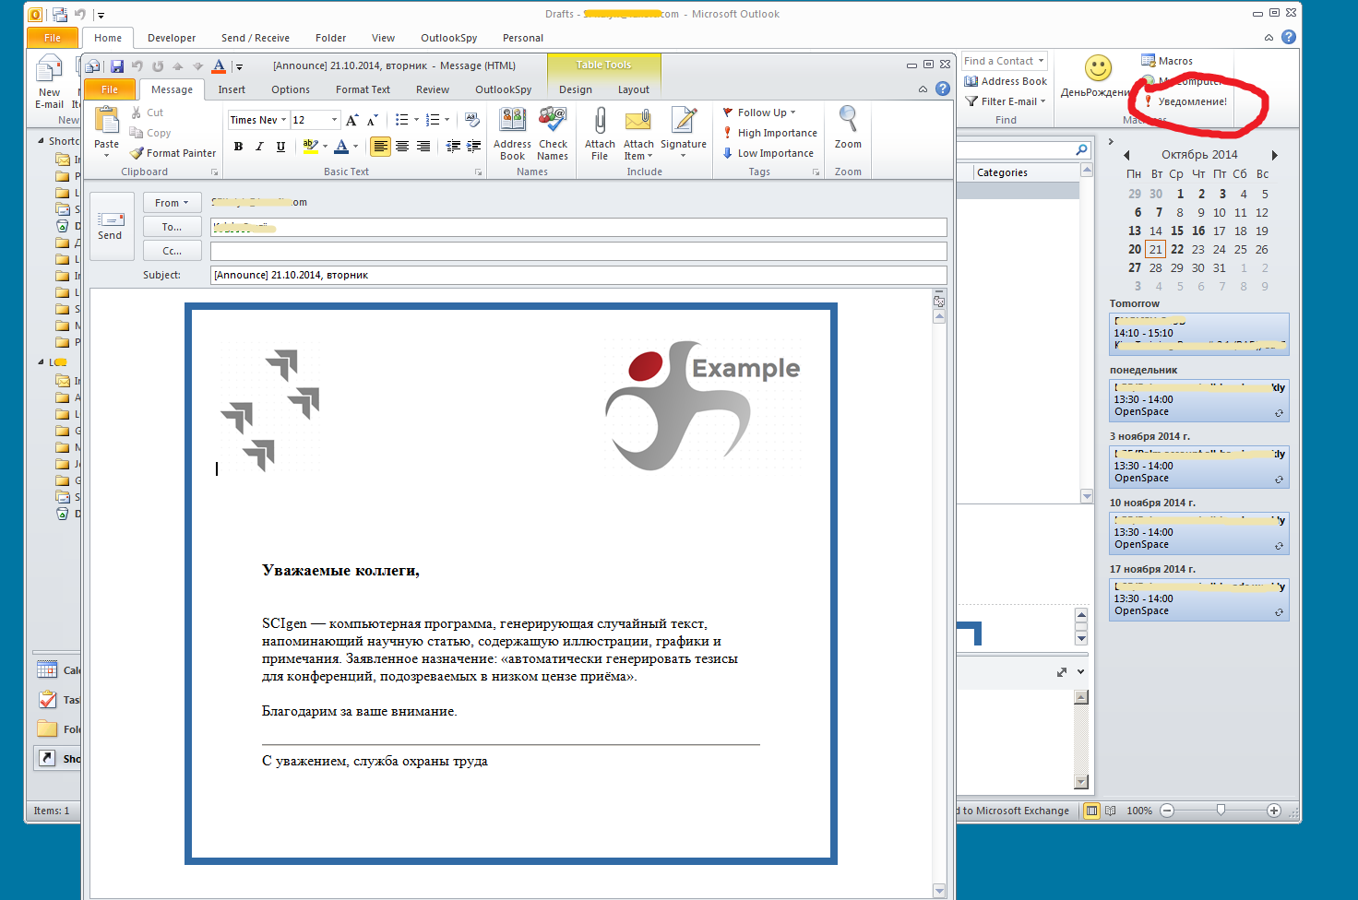Open message window Help icon
The image size is (1358, 900).
pyautogui.click(x=943, y=89)
